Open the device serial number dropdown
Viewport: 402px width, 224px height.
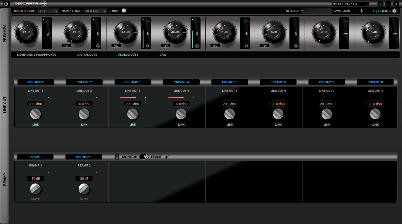click(x=350, y=4)
